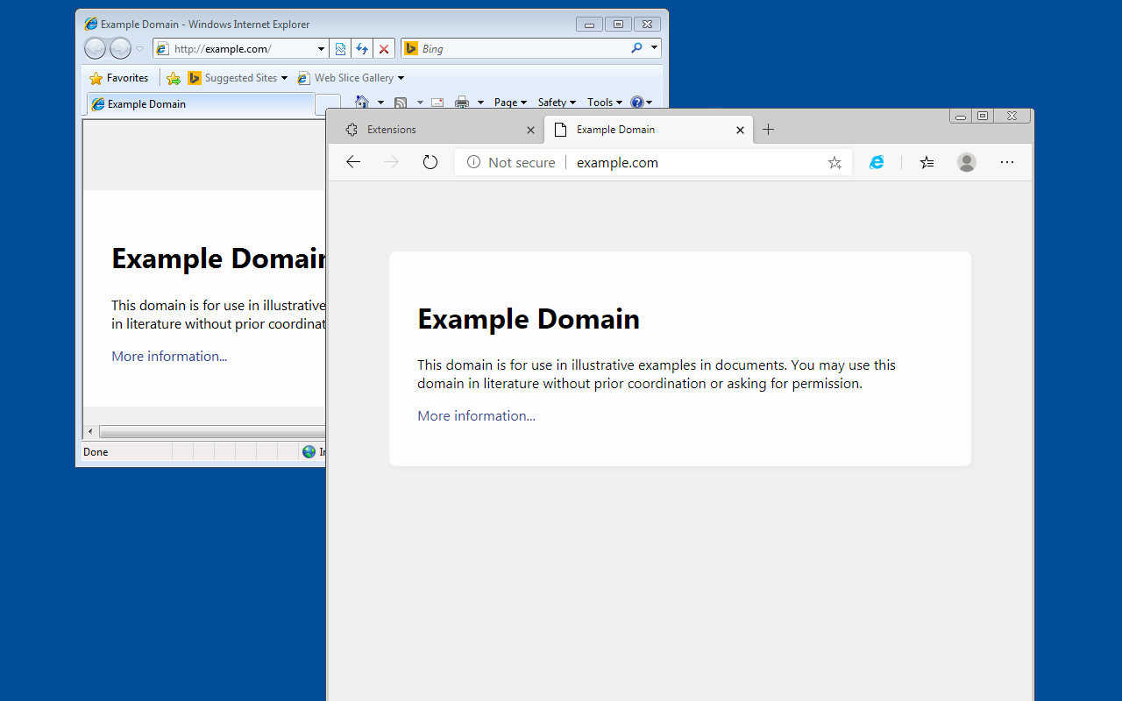
Task: Select the Example Domain tab in IE
Action: [201, 104]
